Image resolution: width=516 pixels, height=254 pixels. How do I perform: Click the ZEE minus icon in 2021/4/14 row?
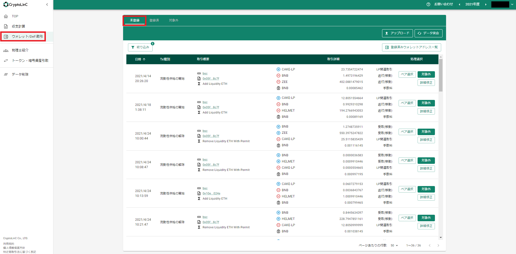coord(278,82)
